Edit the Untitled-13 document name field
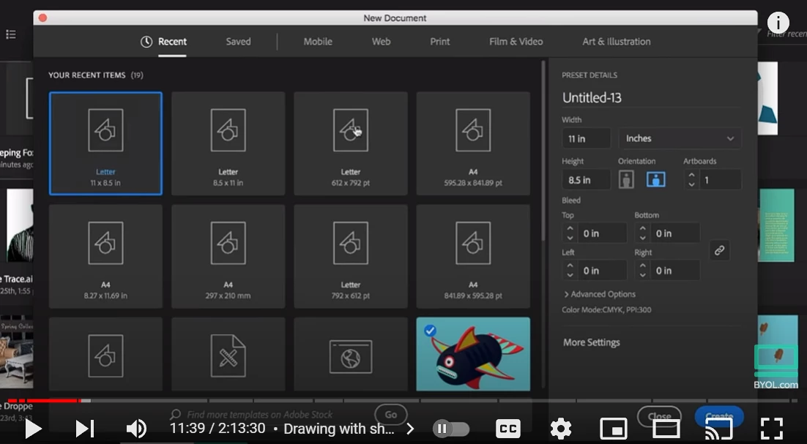Image resolution: width=807 pixels, height=444 pixels. (x=651, y=97)
